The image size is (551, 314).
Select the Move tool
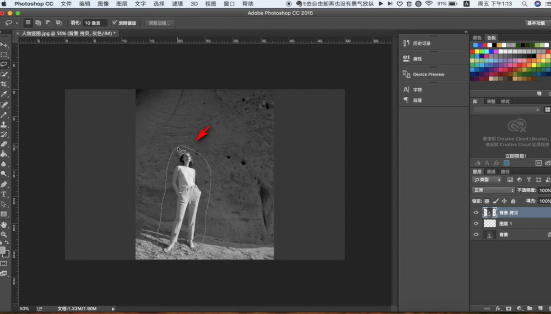[x=4, y=45]
